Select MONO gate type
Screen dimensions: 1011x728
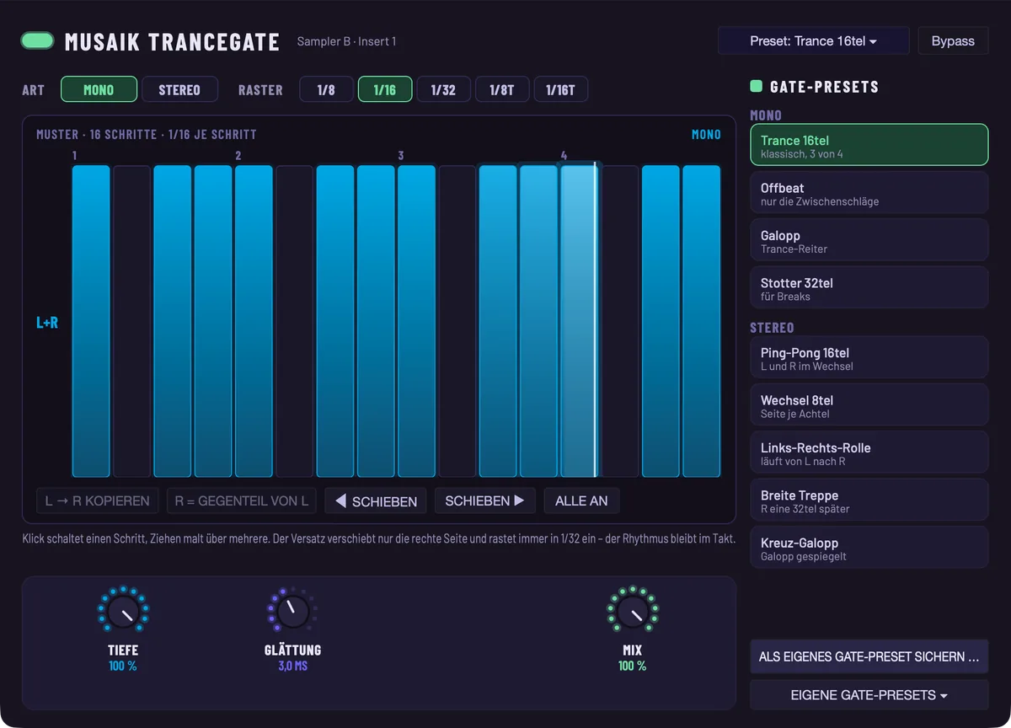[99, 89]
